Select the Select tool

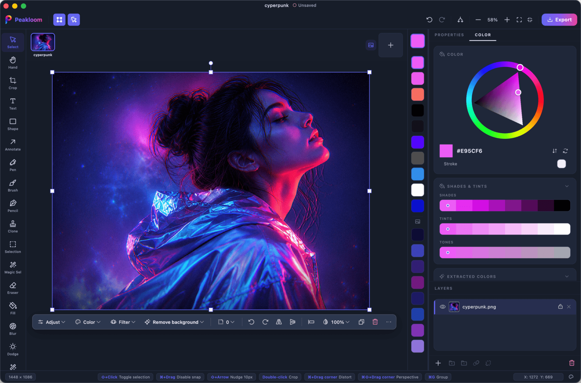coord(13,42)
